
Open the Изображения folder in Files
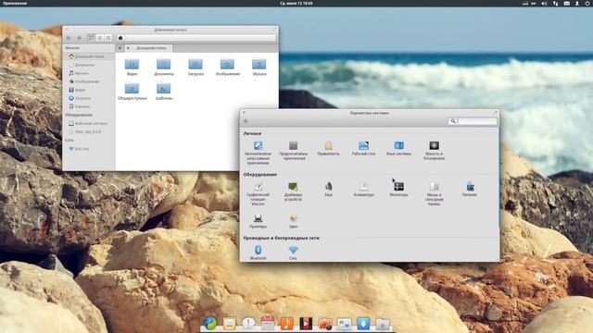click(228, 68)
